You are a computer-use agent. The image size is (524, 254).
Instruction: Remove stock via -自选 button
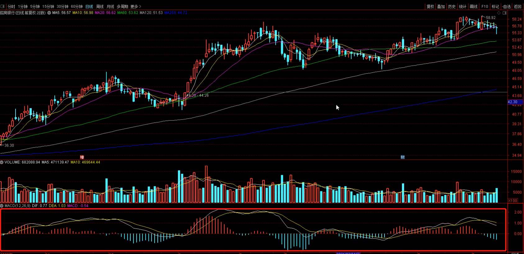506,7
